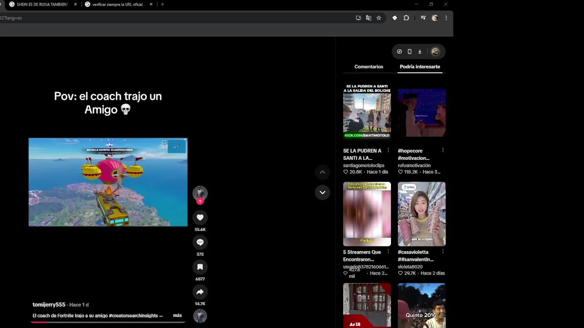This screenshot has height=328, width=584.
Task: Play thumbnail with red Ar 18 label
Action: pyautogui.click(x=367, y=305)
